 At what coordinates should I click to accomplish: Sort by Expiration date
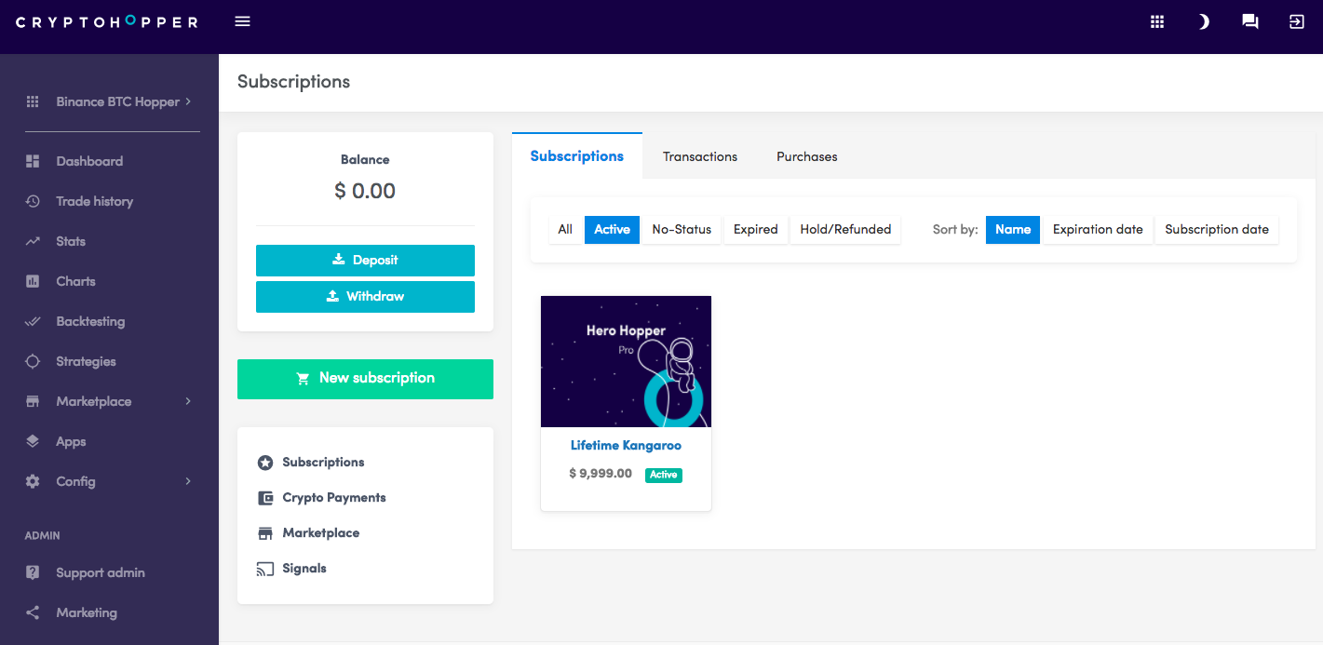(1098, 230)
